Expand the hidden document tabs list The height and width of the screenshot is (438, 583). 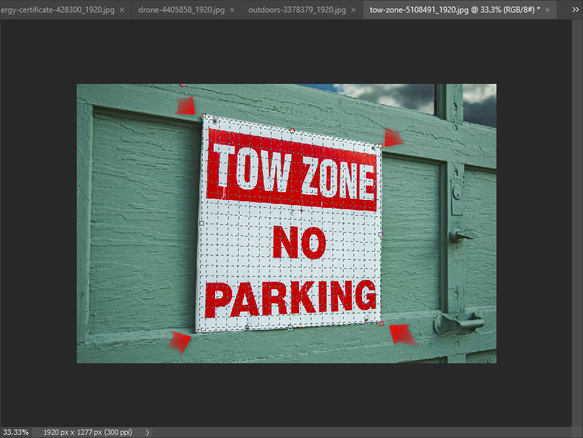pos(575,10)
